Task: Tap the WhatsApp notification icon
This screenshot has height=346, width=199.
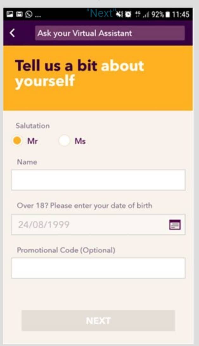Action: click(28, 15)
